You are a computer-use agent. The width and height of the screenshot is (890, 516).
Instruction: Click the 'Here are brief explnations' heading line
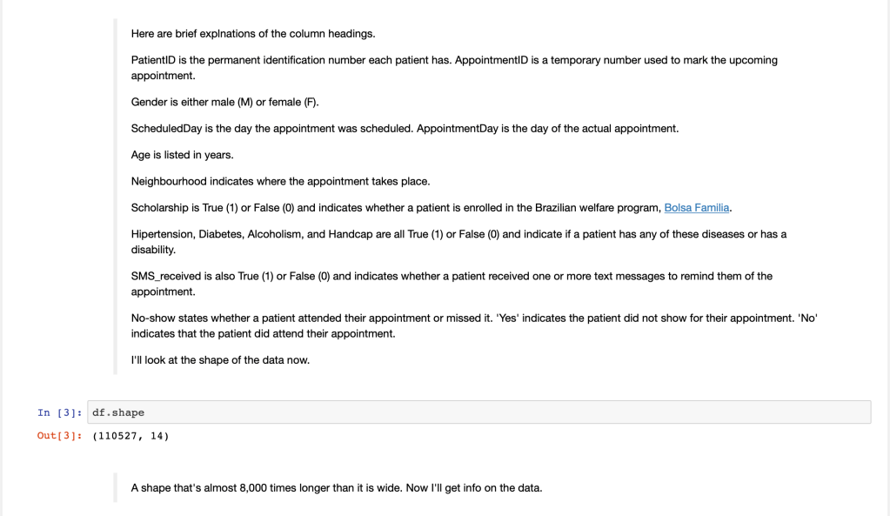click(x=253, y=34)
